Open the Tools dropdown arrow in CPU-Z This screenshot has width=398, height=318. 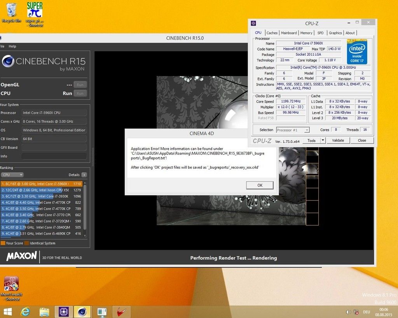click(x=323, y=140)
